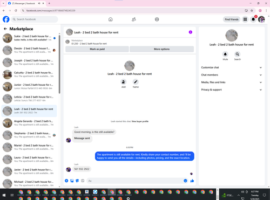Screen dimensions: 270x200
Task: Open Sukie's conversation in the list
Action: (x=29, y=38)
